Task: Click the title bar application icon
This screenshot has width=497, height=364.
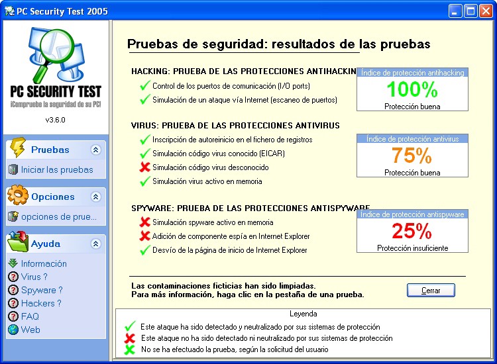Action: pyautogui.click(x=9, y=11)
